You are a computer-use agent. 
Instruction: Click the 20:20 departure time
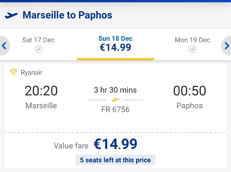click(x=41, y=91)
